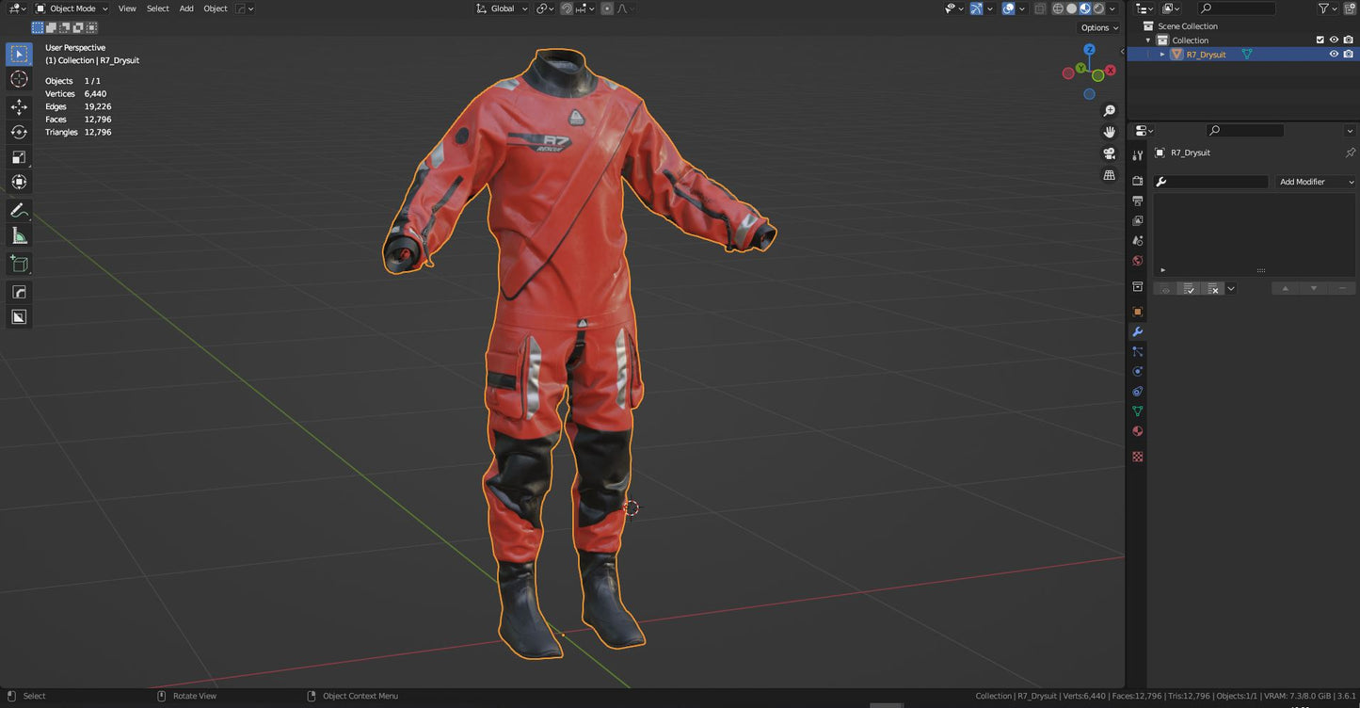Open the Add menu
The image size is (1360, 708).
point(186,8)
